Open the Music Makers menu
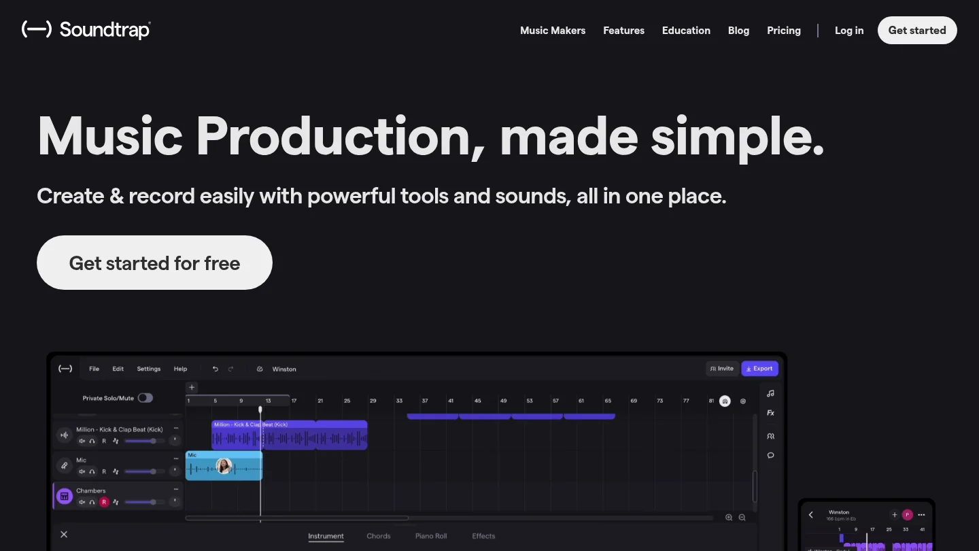Screen dimensions: 979x551 pyautogui.click(x=553, y=31)
